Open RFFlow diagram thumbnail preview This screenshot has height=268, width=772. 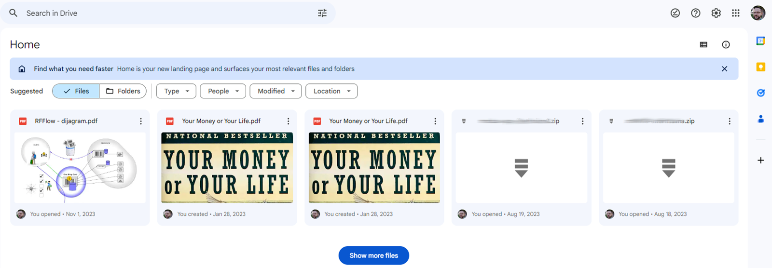click(80, 168)
